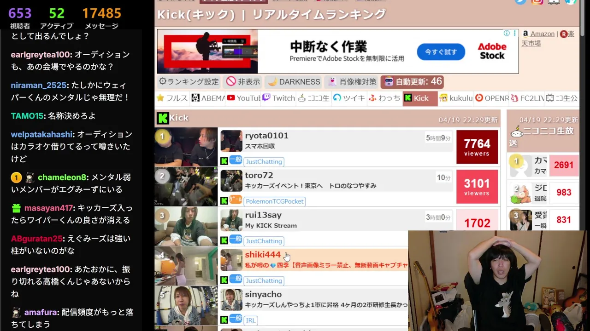Click rui13say avatar icon
Viewport: 590px width, 331px height.
click(231, 220)
